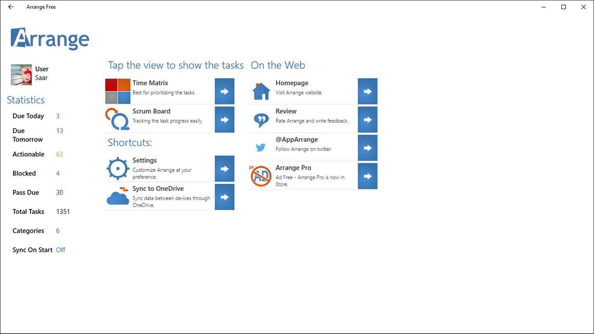This screenshot has width=594, height=334.
Task: Follow @AppArrange using its arrow button
Action: click(368, 148)
